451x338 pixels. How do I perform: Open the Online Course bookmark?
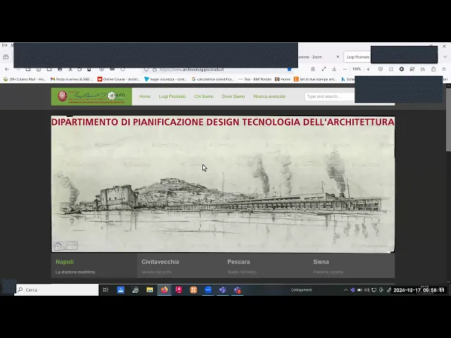(118, 79)
